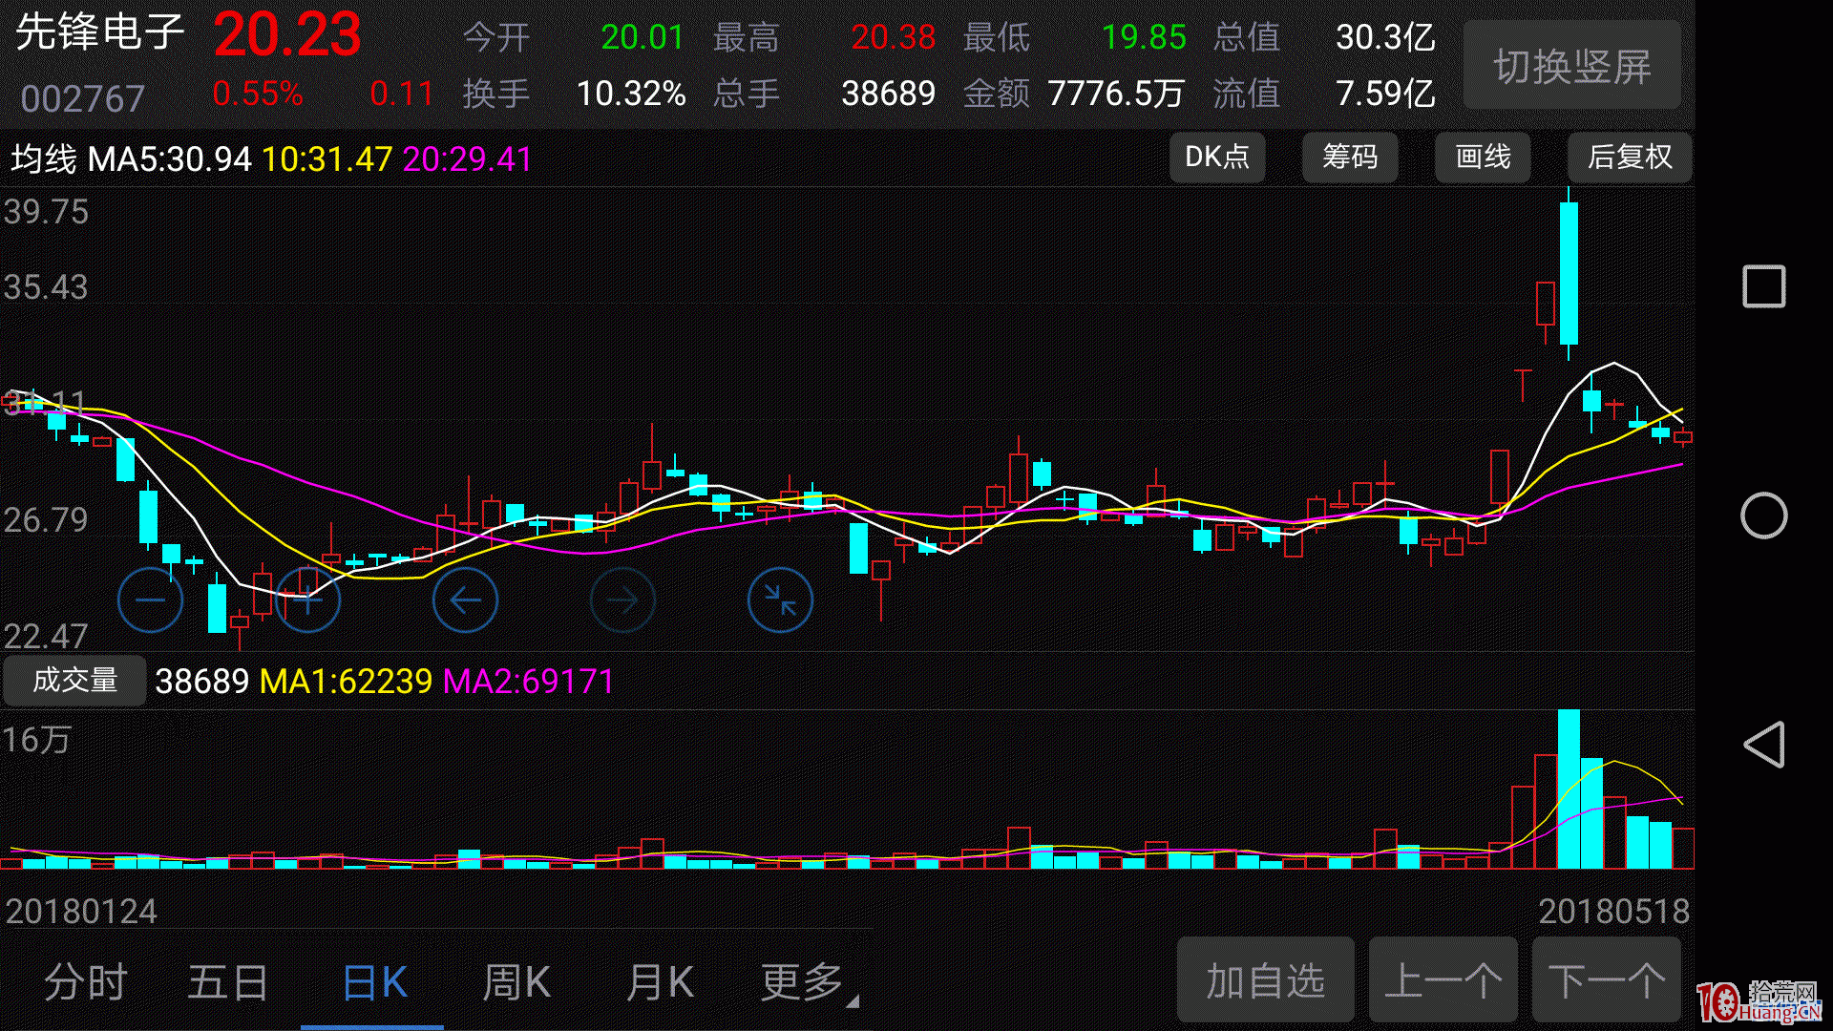
Task: Pan the chart left with the left-arrow icon
Action: [x=465, y=600]
